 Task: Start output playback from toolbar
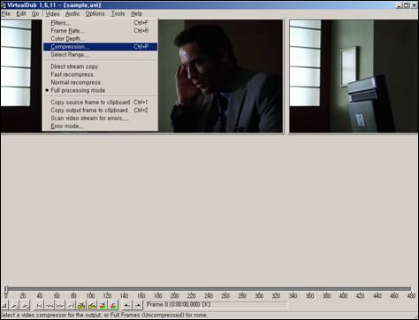point(25,305)
